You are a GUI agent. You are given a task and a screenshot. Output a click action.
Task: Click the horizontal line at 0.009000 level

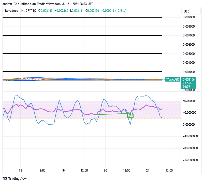pyautogui.click(x=82, y=17)
